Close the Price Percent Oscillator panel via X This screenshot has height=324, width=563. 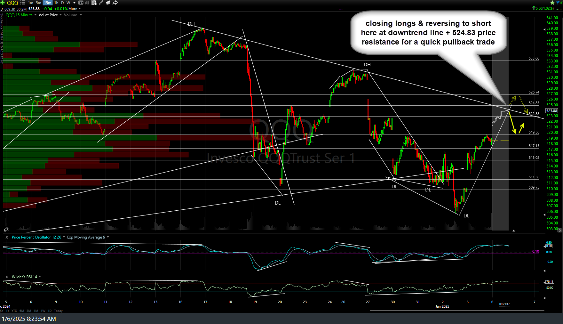(x=7, y=237)
